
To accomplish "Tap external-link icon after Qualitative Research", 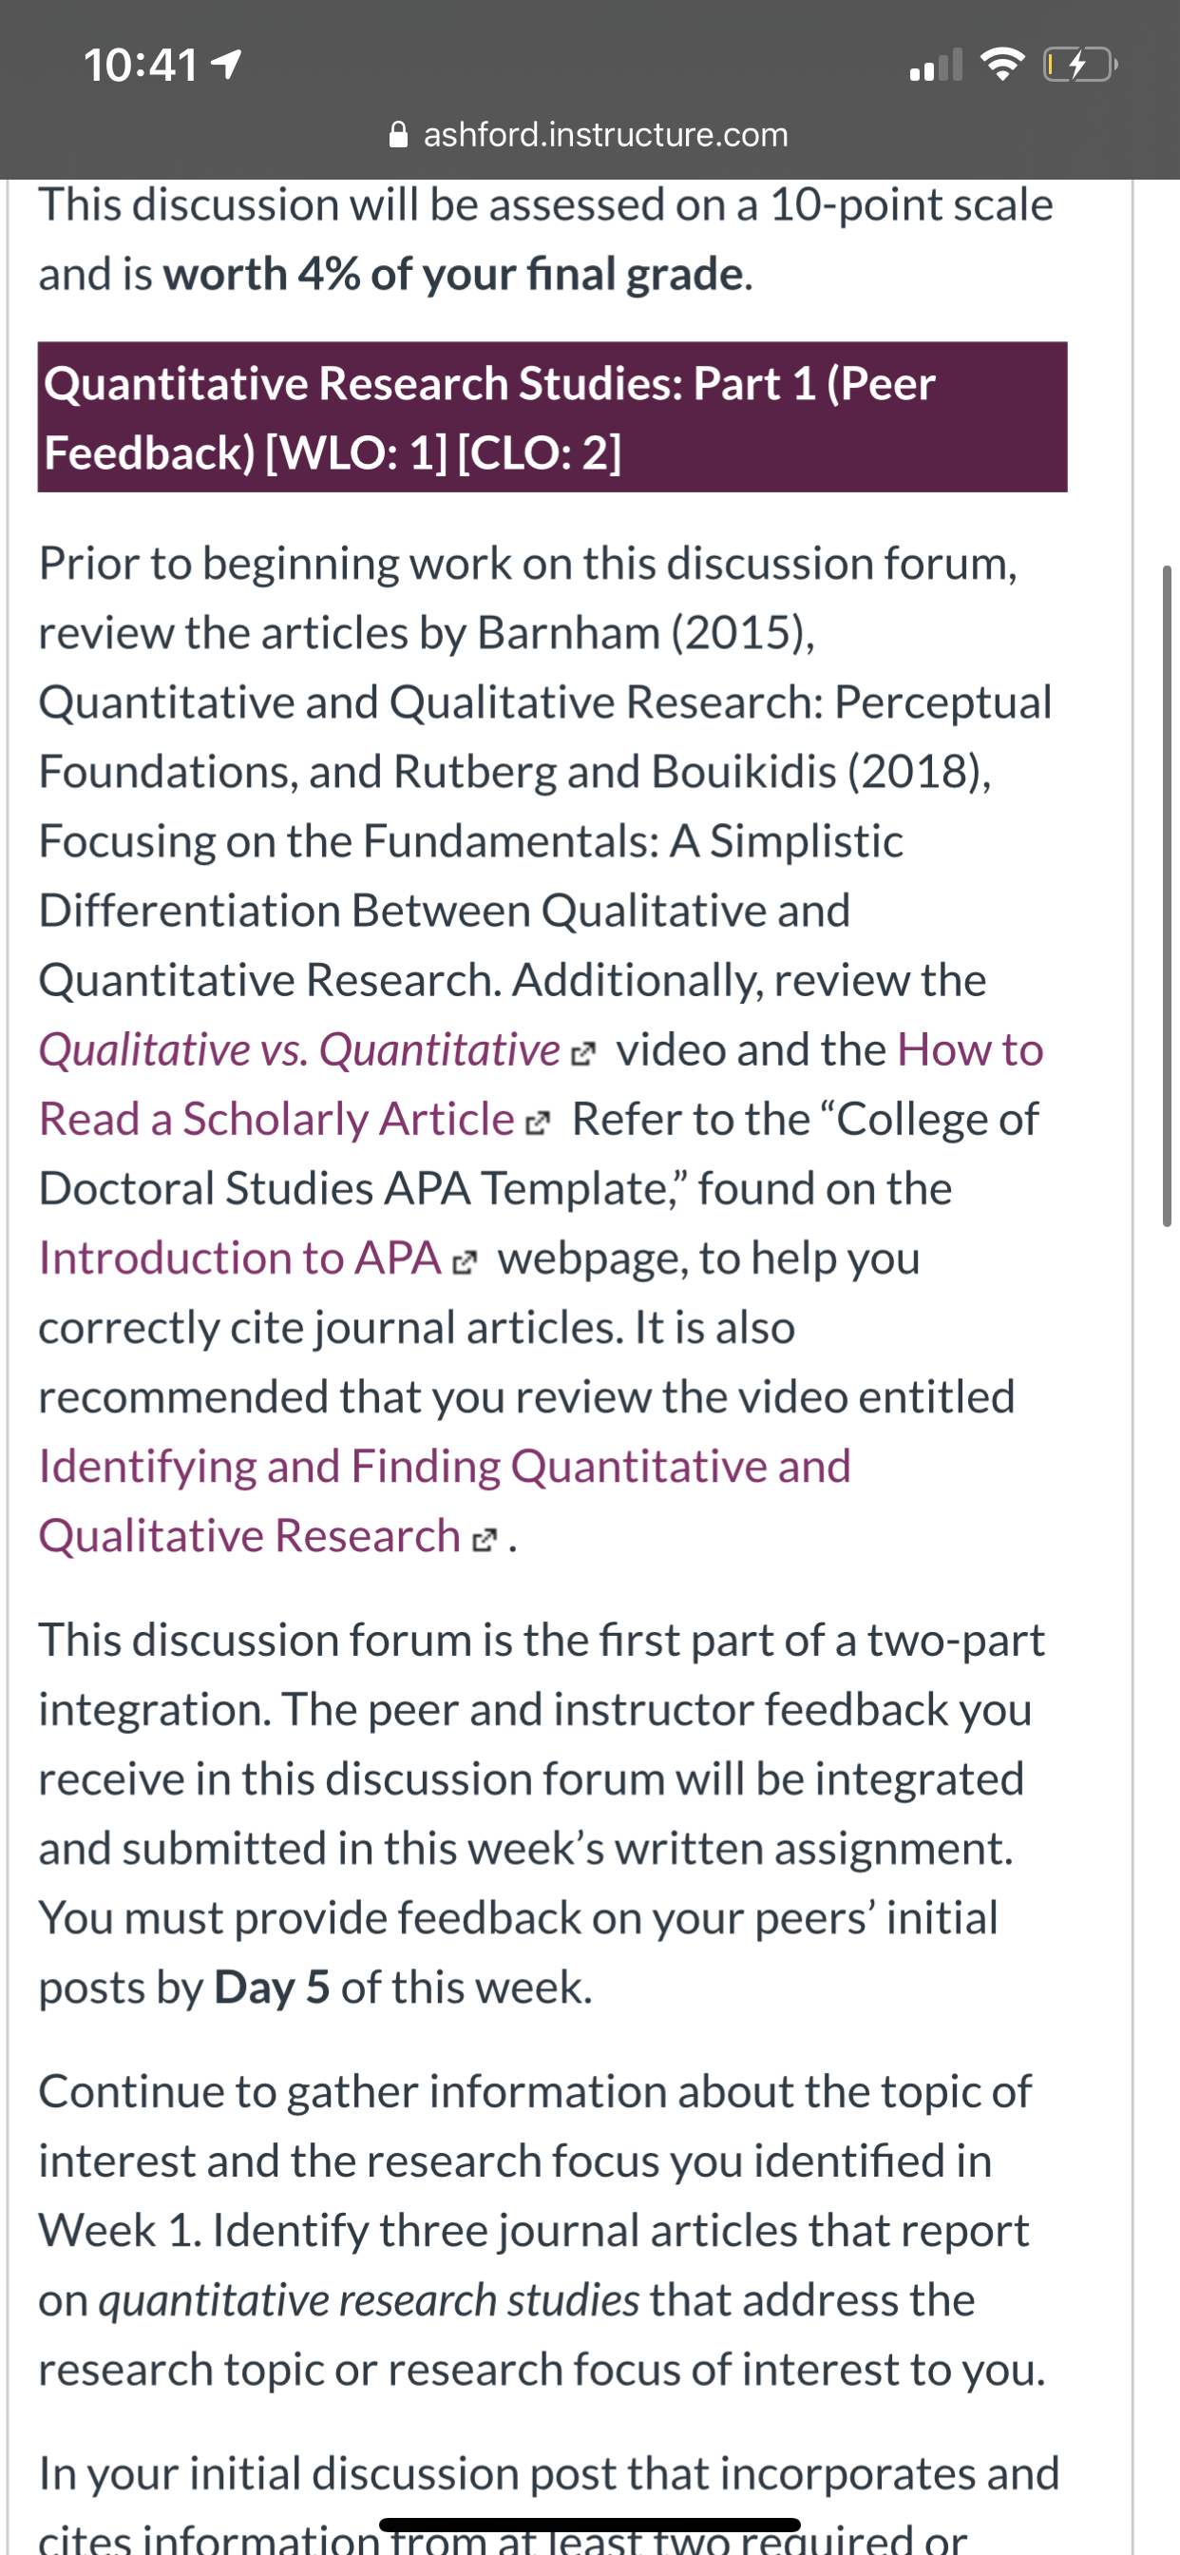I will (x=484, y=1538).
